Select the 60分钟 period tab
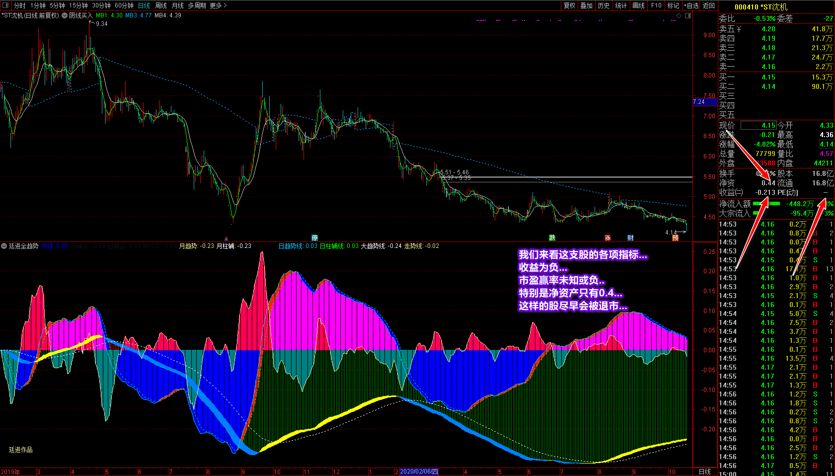Viewport: 835px width, 476px height. click(x=124, y=5)
